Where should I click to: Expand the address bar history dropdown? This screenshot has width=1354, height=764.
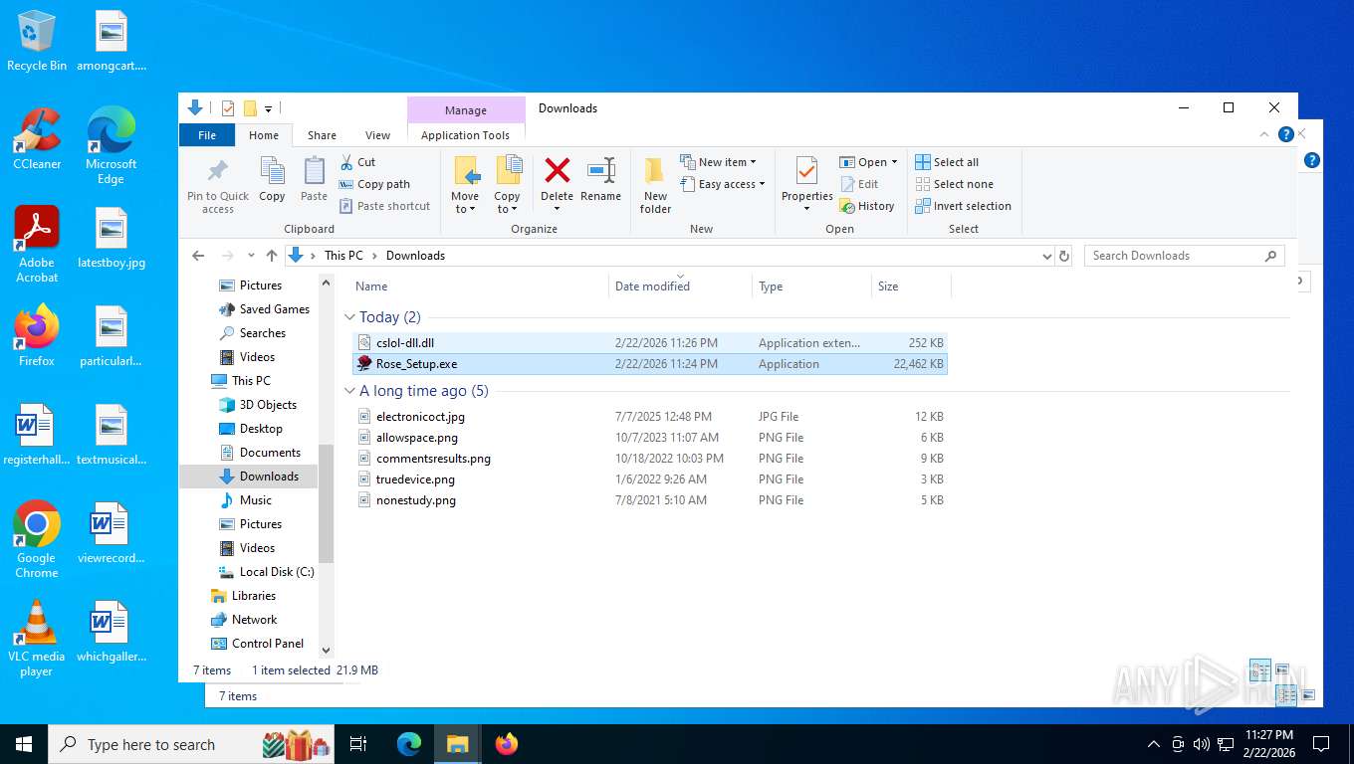pyautogui.click(x=1046, y=256)
